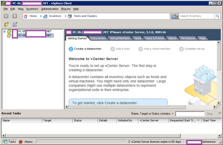
Task: Click the Clear filter button
Action: [x=209, y=114]
